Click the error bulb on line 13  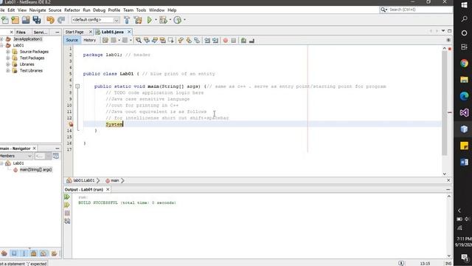point(71,124)
